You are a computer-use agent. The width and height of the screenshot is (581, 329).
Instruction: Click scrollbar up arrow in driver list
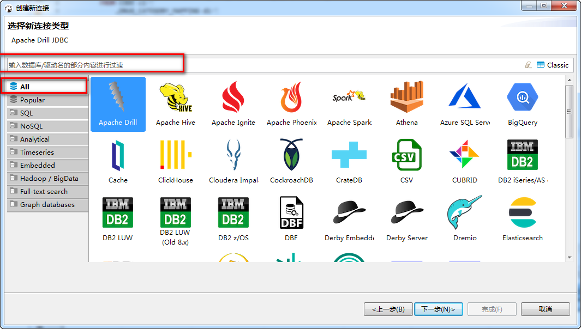click(569, 80)
